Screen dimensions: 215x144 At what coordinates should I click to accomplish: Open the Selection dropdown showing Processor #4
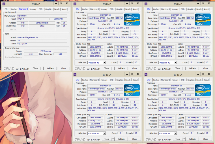167,133
